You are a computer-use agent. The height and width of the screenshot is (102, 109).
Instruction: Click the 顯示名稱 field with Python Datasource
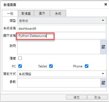point(62,36)
